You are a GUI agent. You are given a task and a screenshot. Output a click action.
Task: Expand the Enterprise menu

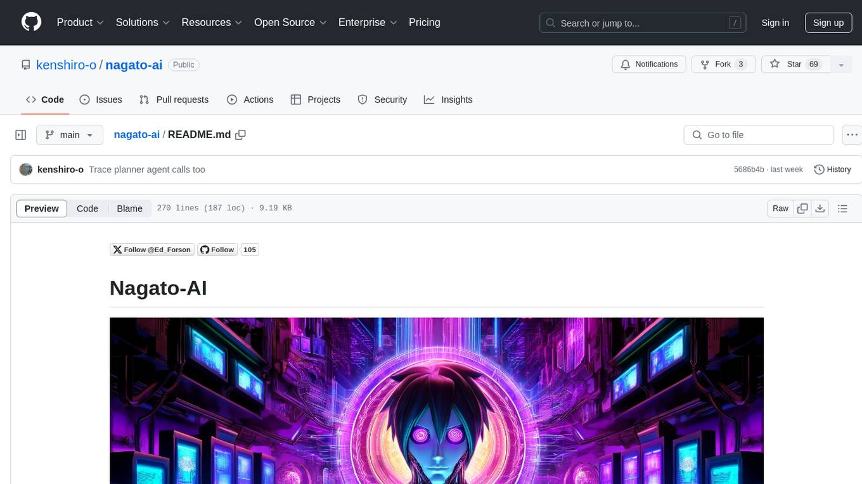(368, 22)
